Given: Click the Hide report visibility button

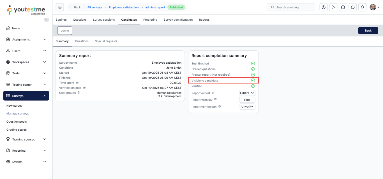Looking at the screenshot, I should [x=247, y=100].
